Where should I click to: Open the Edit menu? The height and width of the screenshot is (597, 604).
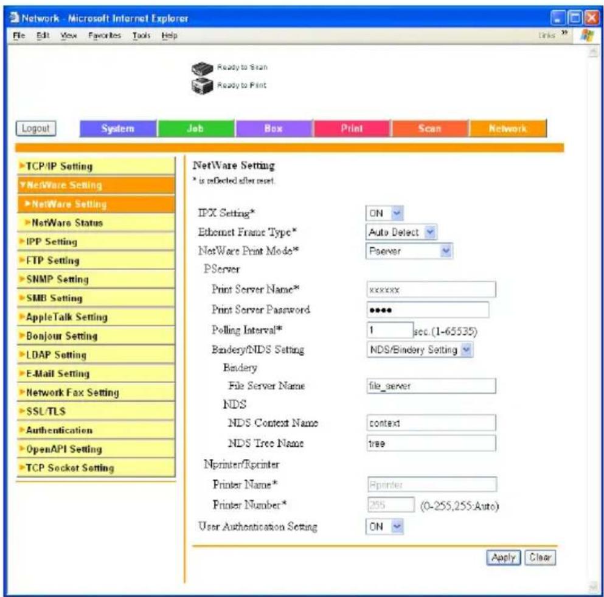pyautogui.click(x=43, y=35)
